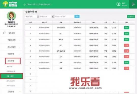Click the 班级 column header
The image size is (137, 94).
click(x=94, y=23)
